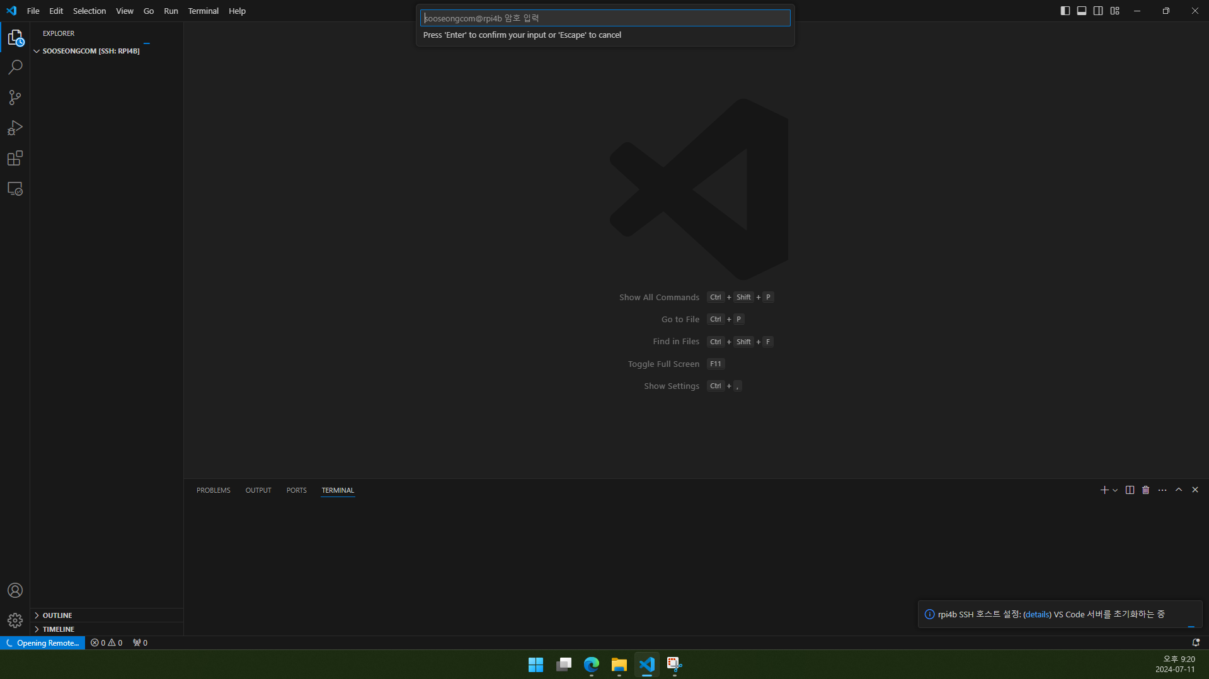Viewport: 1209px width, 679px height.
Task: Open the Snipping Tool taskbar icon
Action: pyautogui.click(x=675, y=665)
